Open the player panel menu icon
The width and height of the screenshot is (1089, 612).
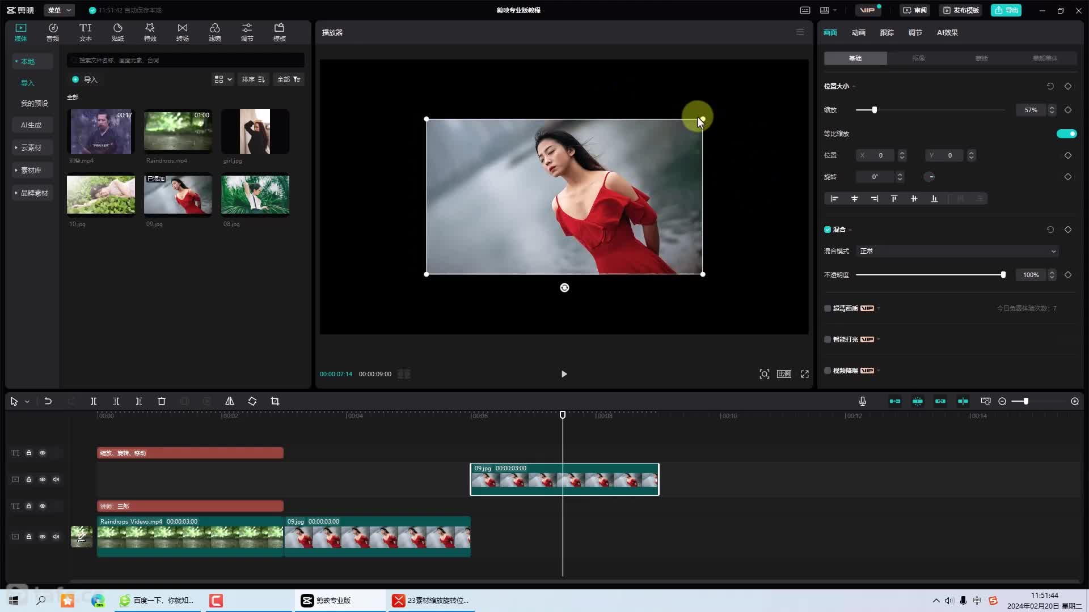click(800, 32)
